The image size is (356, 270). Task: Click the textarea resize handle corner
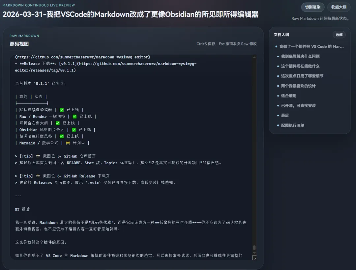coord(254,258)
